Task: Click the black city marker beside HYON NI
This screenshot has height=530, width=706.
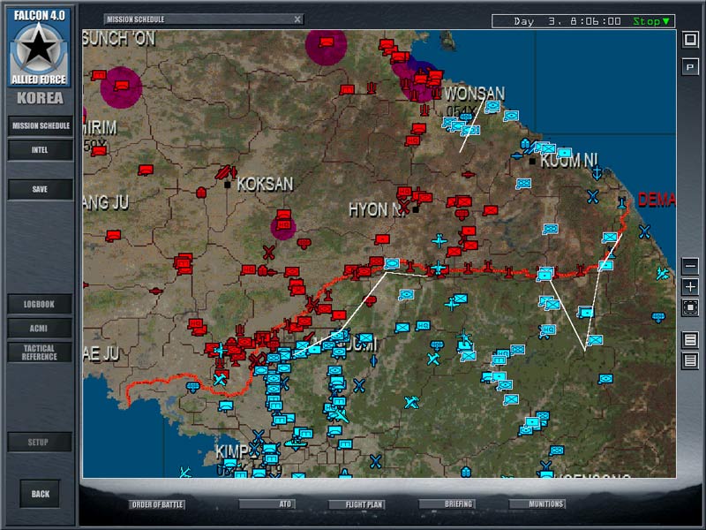Action: (416, 209)
